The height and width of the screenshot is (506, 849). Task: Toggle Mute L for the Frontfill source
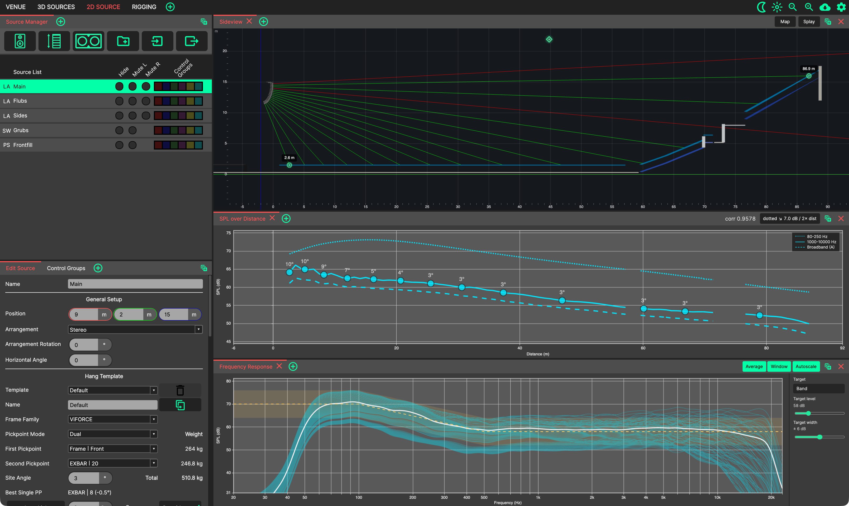[132, 145]
